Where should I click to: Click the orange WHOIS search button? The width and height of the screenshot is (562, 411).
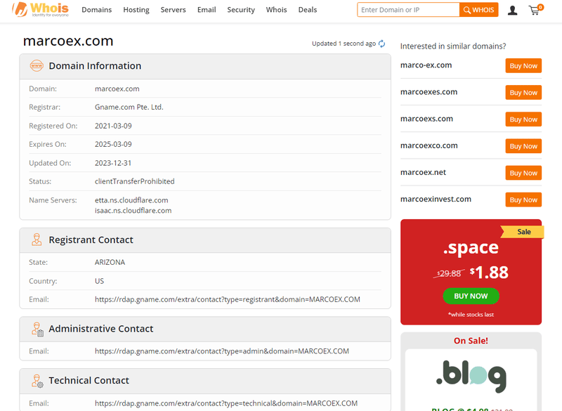pyautogui.click(x=479, y=10)
